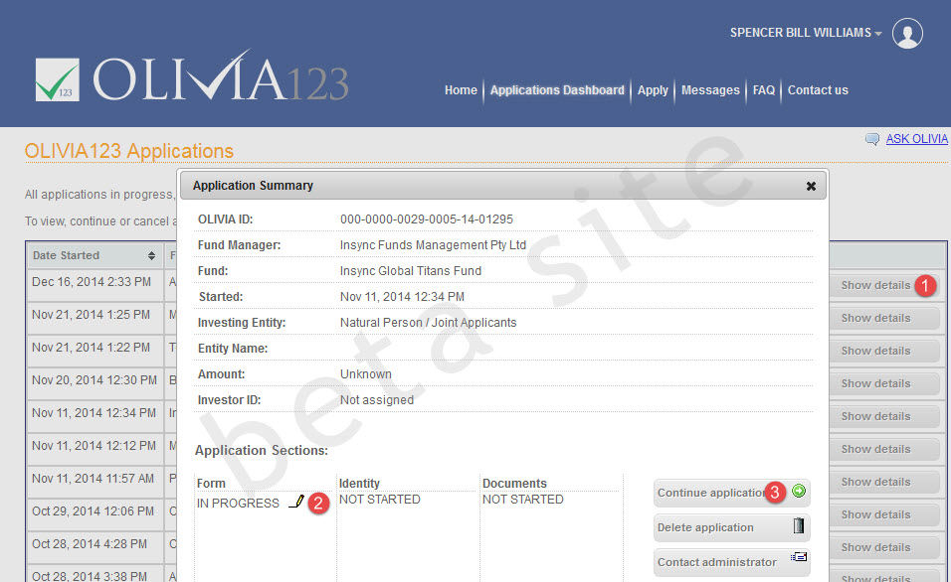Open the Applications Dashboard menu item

[557, 90]
